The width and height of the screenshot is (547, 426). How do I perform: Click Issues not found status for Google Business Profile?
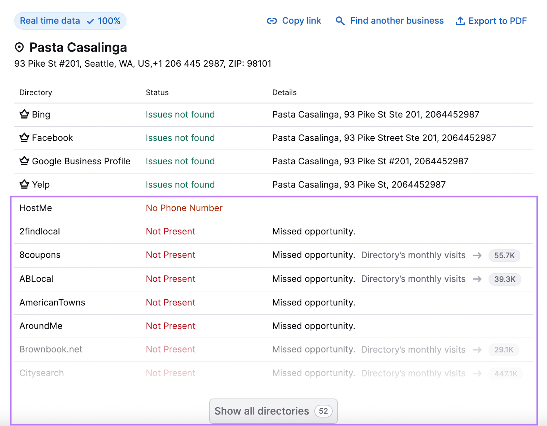(180, 161)
